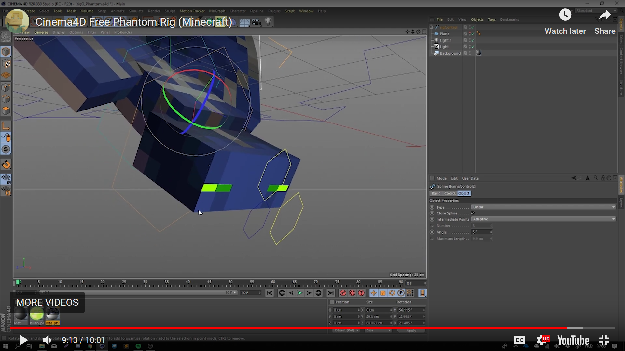Switch to the Coord. attributes tab
The image size is (625, 351).
450,193
